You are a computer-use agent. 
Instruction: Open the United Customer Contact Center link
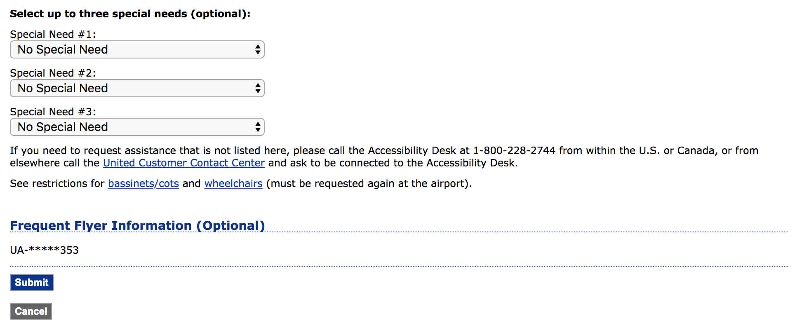coord(184,163)
